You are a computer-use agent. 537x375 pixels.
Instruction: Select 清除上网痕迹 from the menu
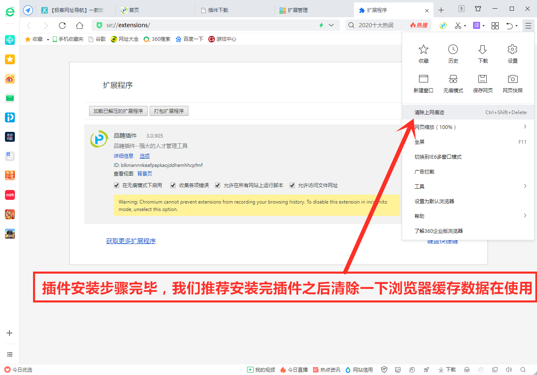(x=429, y=112)
